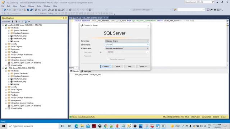
Task: Click the Activity Monitor icon in main toolbar
Action: click(90, 10)
